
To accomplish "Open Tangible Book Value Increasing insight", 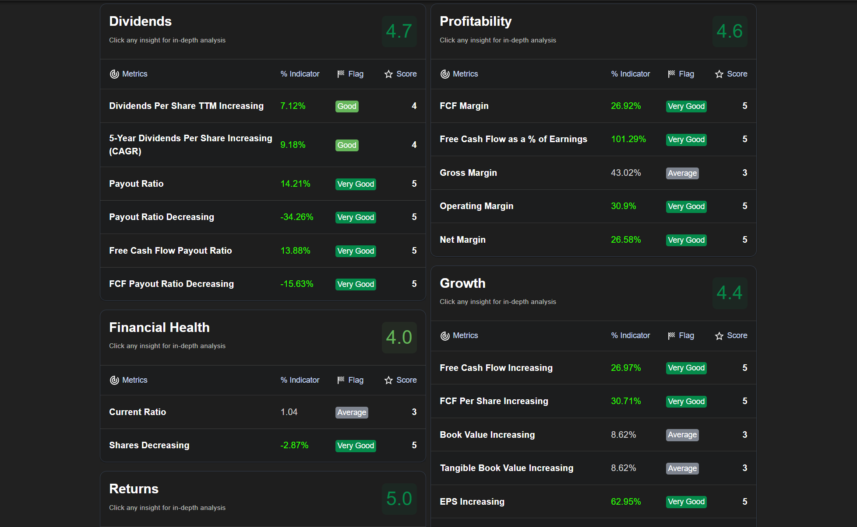I will click(x=593, y=468).
